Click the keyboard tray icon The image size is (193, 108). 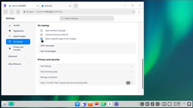pyautogui.click(x=142, y=104)
